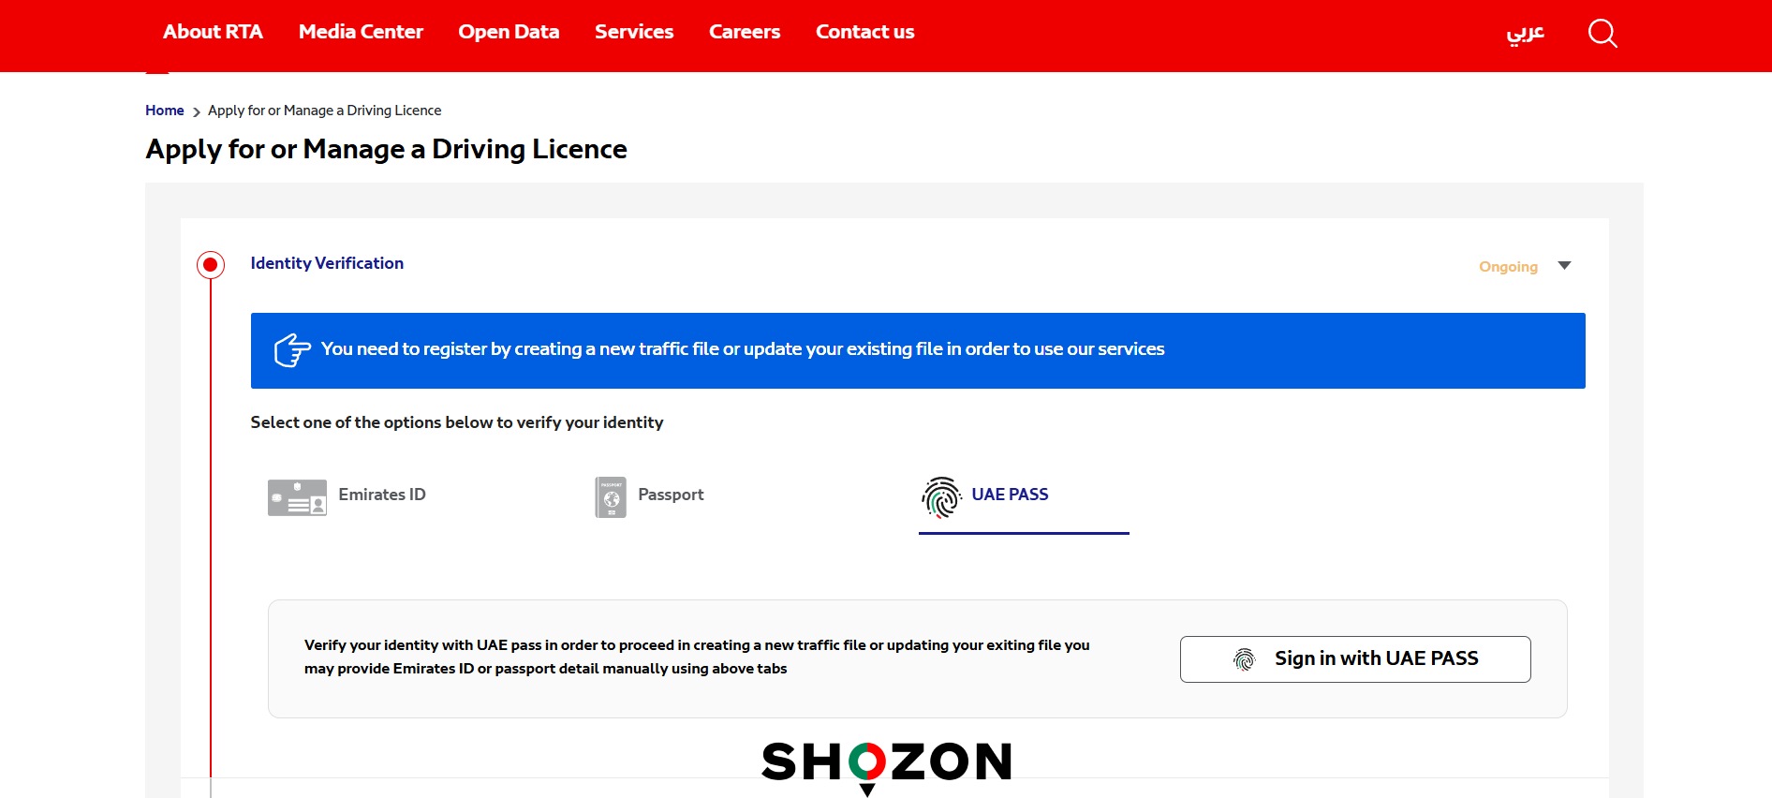The width and height of the screenshot is (1772, 798).
Task: Click the Passport booklet icon
Action: (611, 497)
